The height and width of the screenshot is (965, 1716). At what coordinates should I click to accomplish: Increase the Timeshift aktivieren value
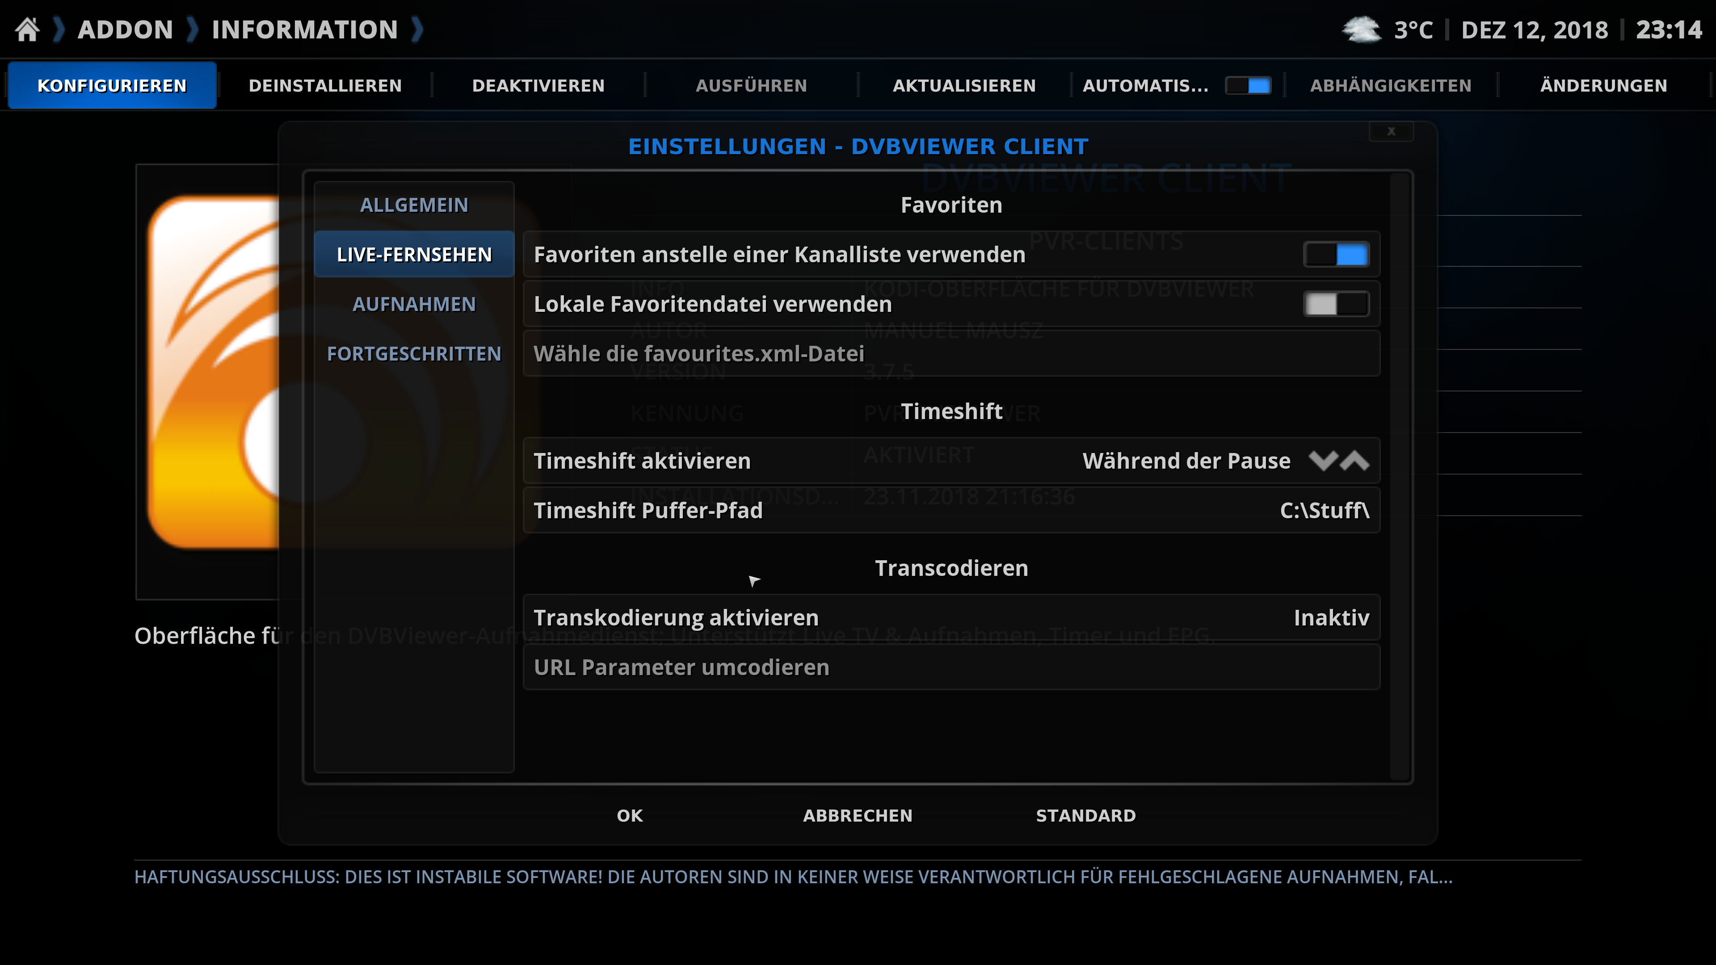click(1354, 461)
